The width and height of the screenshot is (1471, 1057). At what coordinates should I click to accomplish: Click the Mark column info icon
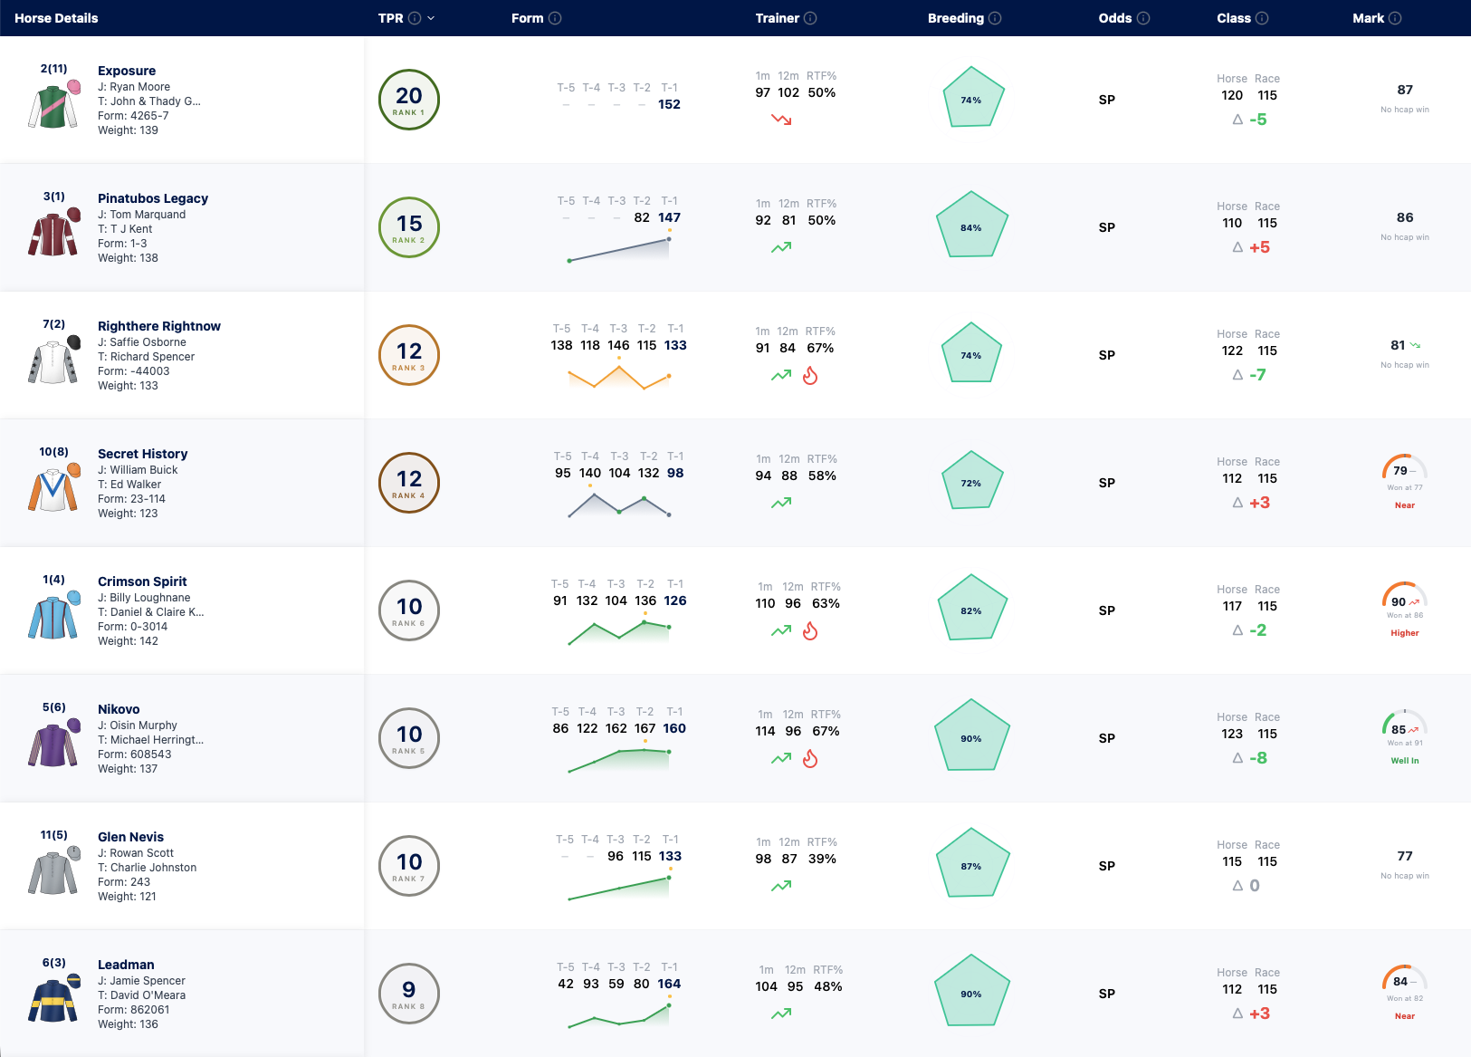1395,18
